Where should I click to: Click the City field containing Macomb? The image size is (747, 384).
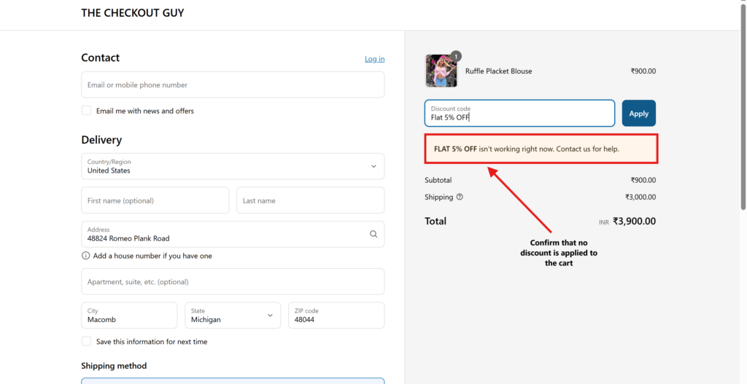(x=129, y=316)
